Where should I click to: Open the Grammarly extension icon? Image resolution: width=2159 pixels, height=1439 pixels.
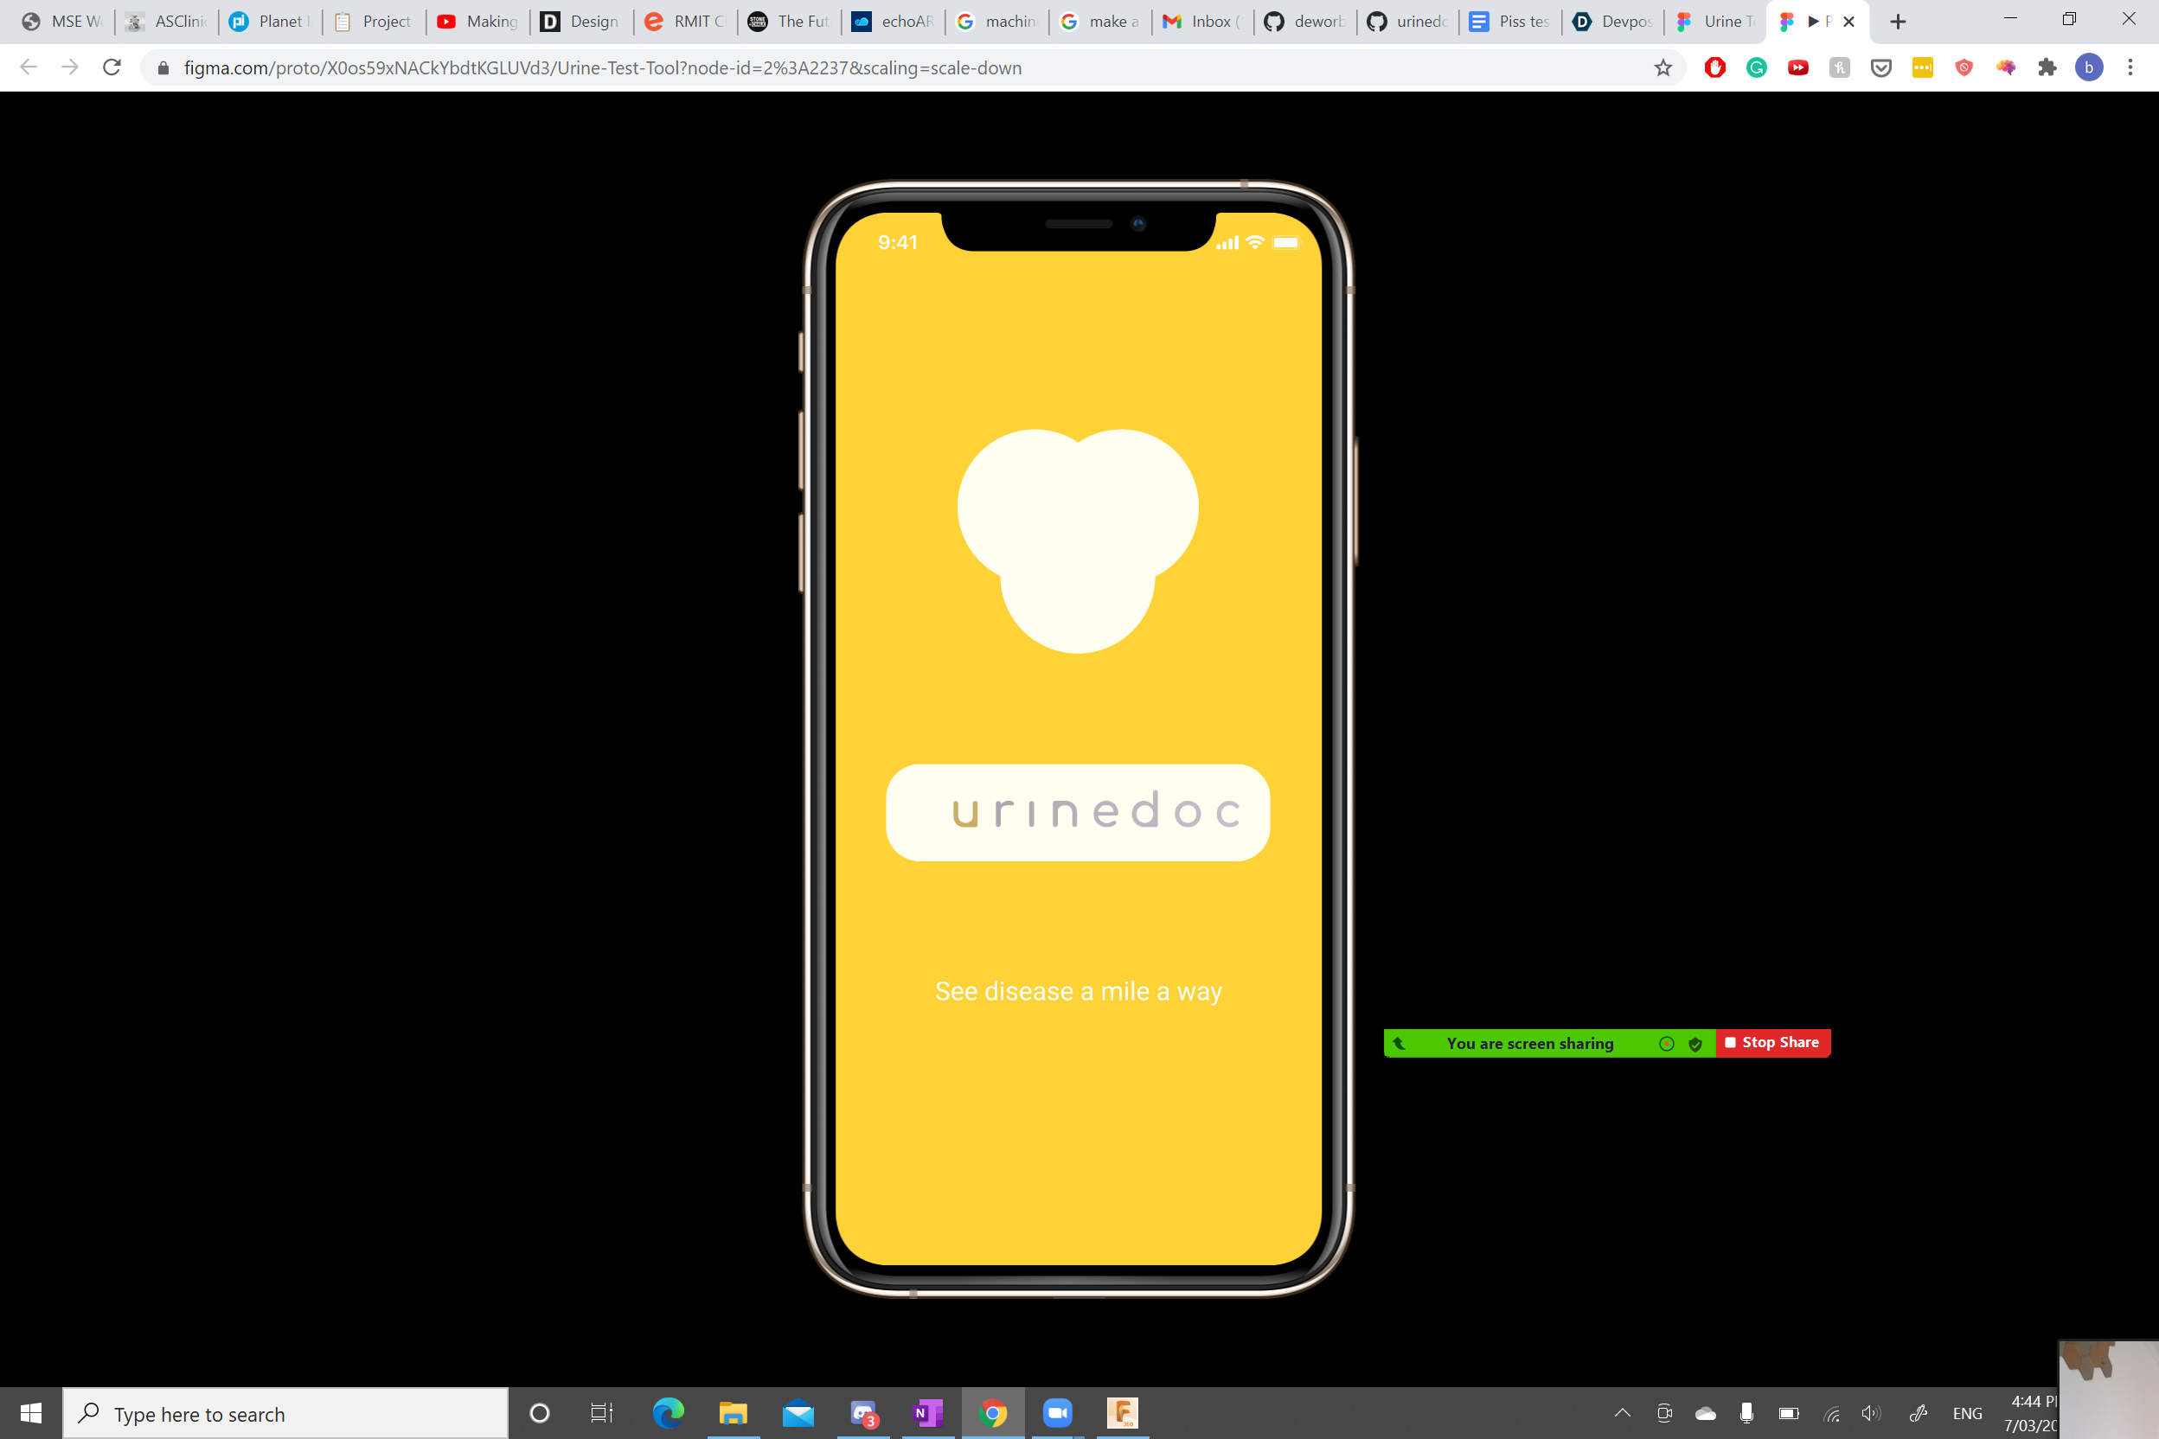tap(1756, 67)
